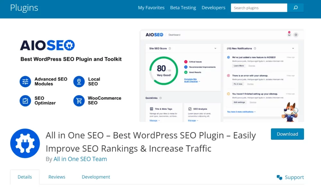The height and width of the screenshot is (189, 321).
Task: Select the Details tab
Action: pos(25,177)
